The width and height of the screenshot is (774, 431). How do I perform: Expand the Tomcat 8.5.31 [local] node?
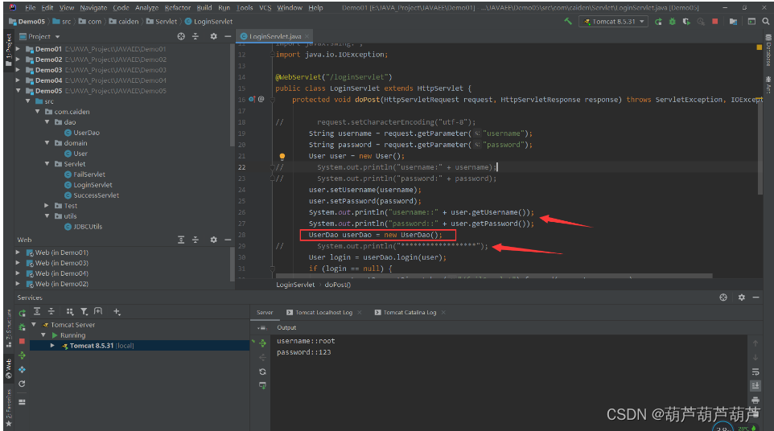53,346
